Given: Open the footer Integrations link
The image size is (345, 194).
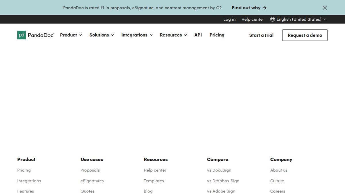Looking at the screenshot, I should (29, 181).
